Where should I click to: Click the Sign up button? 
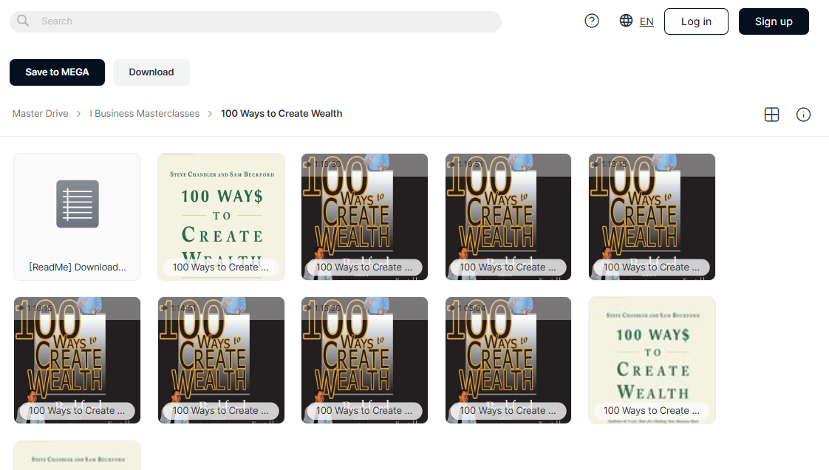pyautogui.click(x=774, y=21)
